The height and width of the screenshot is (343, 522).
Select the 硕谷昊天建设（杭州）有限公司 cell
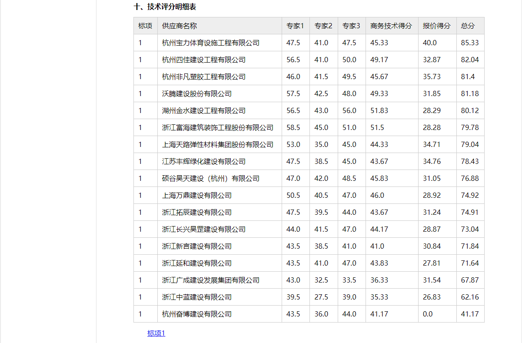(x=210, y=178)
